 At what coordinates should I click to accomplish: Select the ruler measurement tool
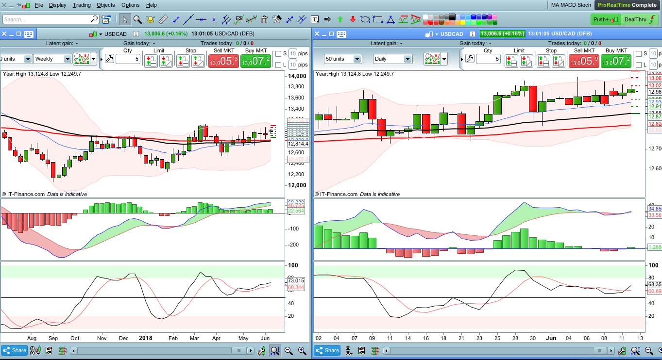tap(163, 19)
